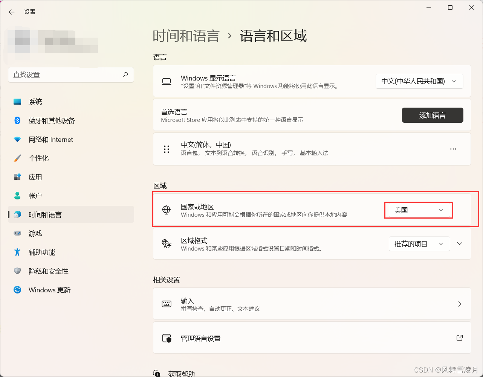Expand the 区域格式 section chevron
The width and height of the screenshot is (483, 377).
point(460,243)
